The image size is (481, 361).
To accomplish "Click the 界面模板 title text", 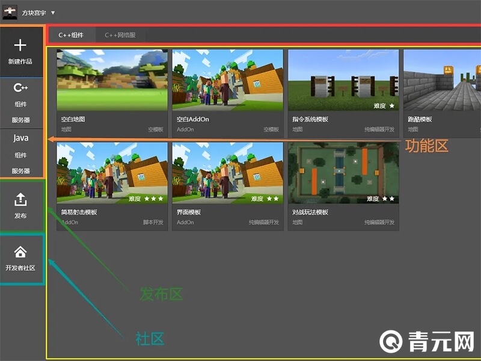I will coord(189,212).
